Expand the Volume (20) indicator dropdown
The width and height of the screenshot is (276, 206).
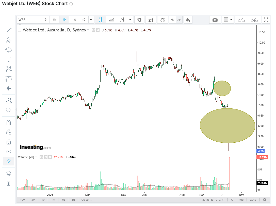(x=36, y=157)
